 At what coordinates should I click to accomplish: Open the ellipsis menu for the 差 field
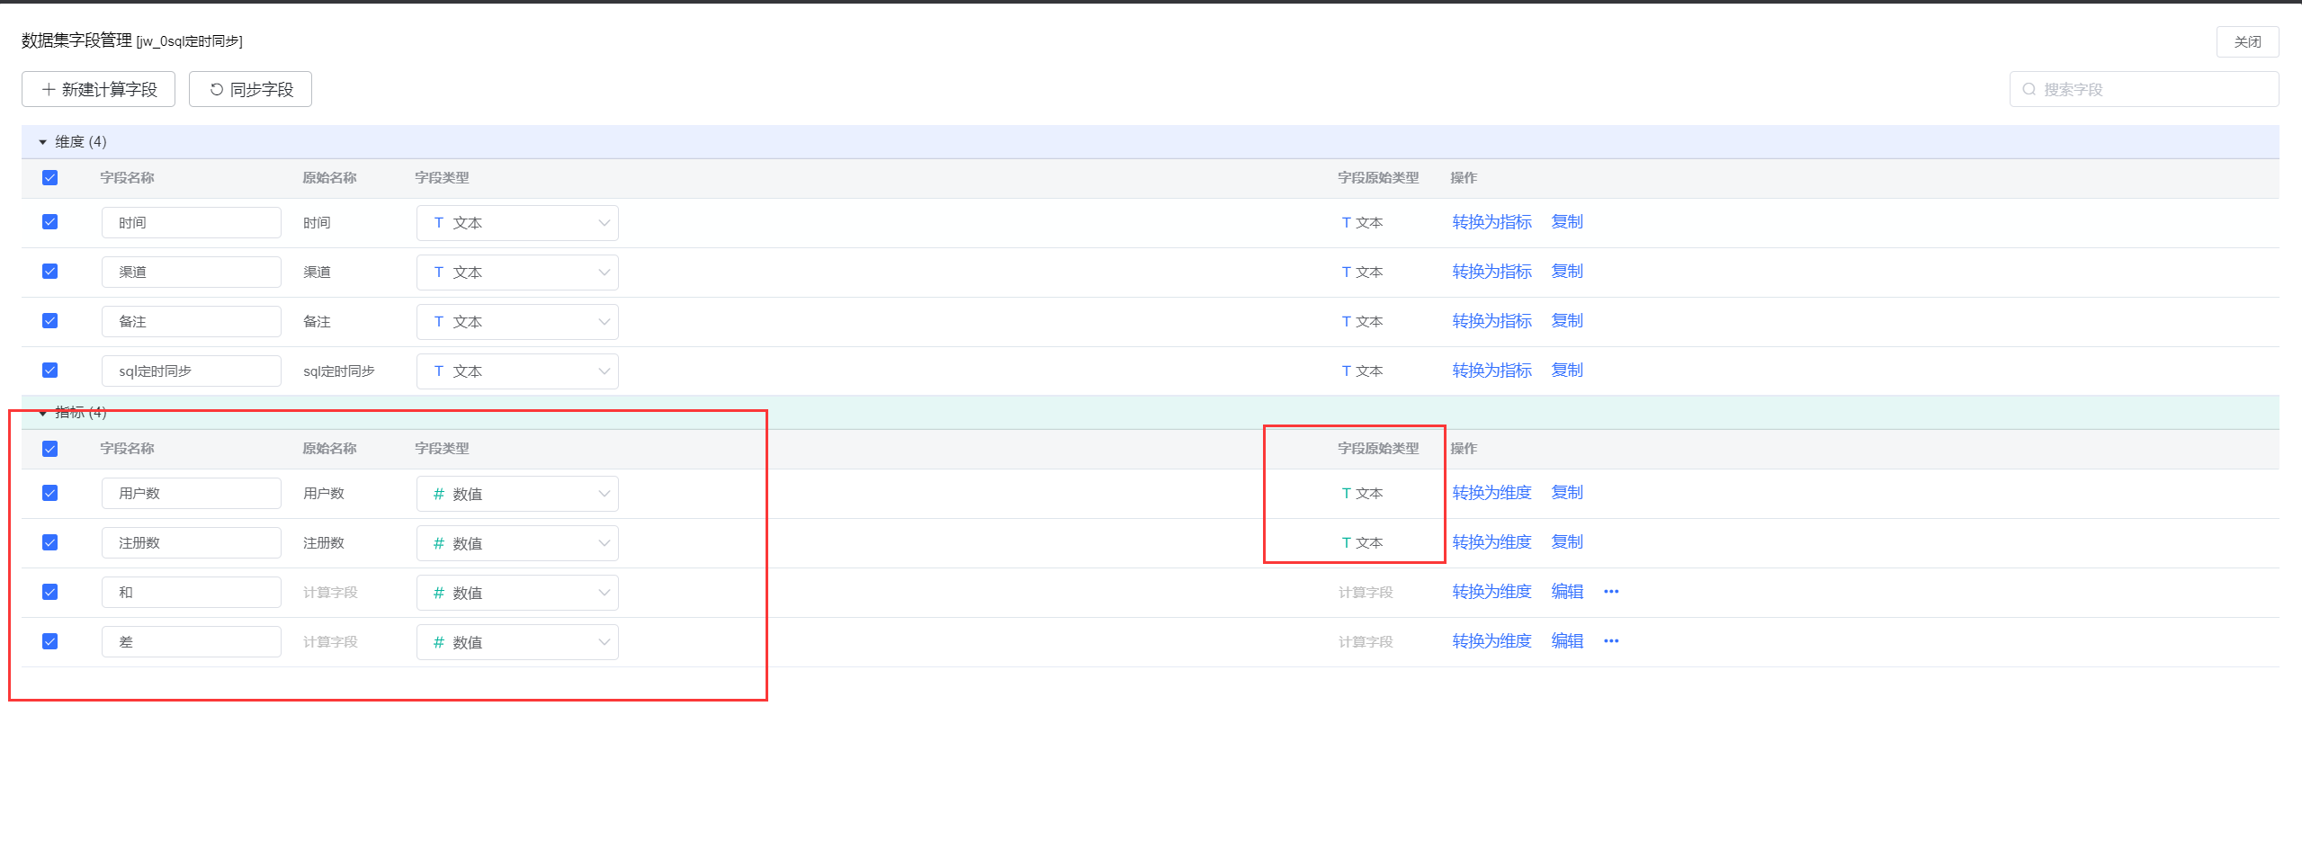(1610, 641)
